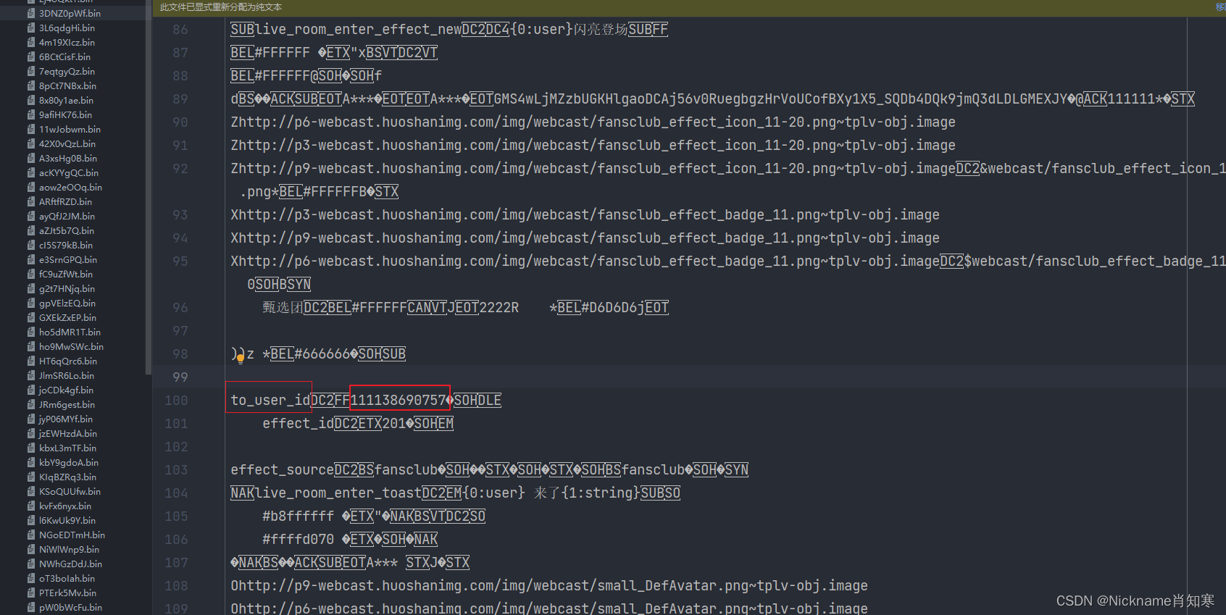Click the file icon beside 4m19XIcz.bin
The image size is (1226, 615).
pyautogui.click(x=31, y=42)
